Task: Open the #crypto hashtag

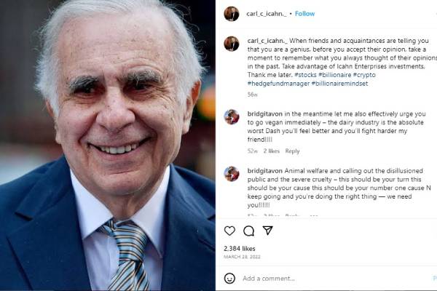Action: pyautogui.click(x=364, y=75)
